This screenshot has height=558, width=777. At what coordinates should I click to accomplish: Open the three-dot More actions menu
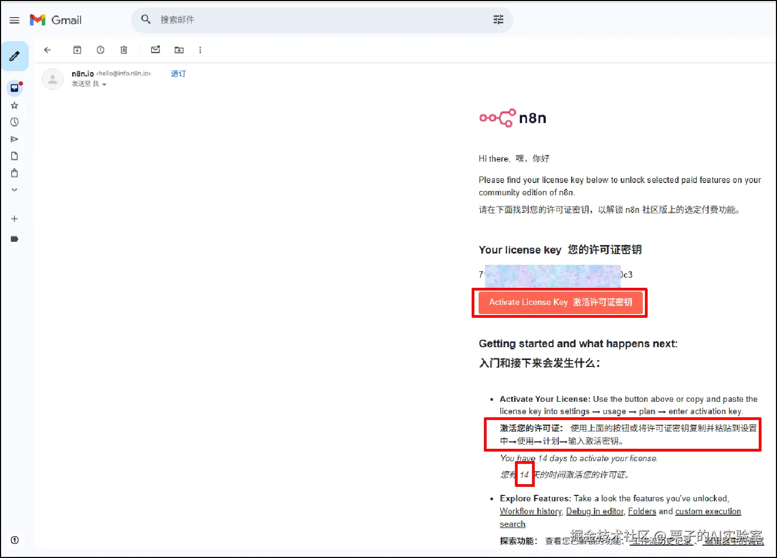pos(200,50)
